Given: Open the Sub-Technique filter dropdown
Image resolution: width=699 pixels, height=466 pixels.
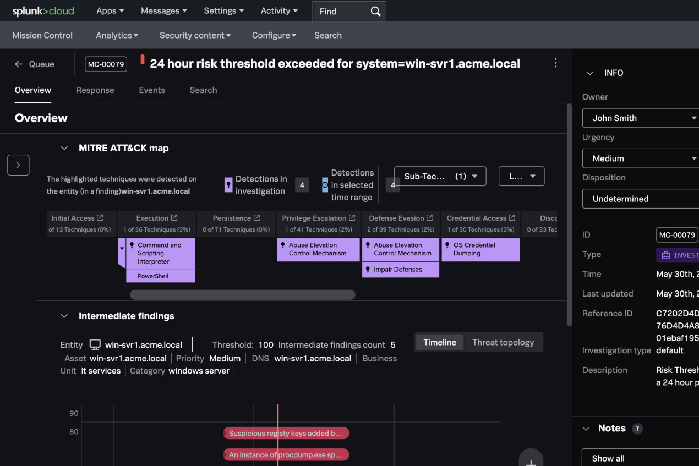Looking at the screenshot, I should click(x=440, y=176).
